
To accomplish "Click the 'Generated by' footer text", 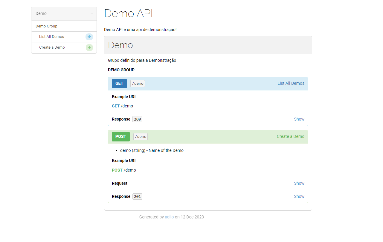I will tap(152, 217).
